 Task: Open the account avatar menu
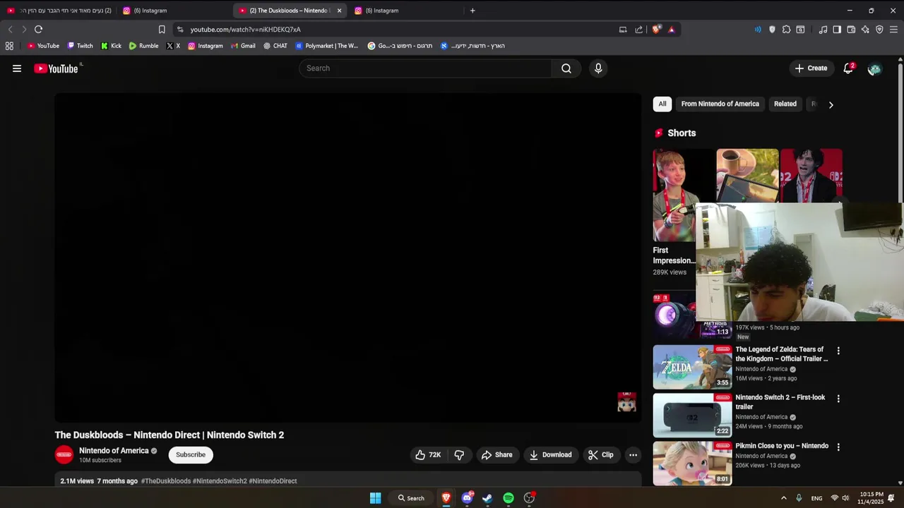tap(874, 68)
